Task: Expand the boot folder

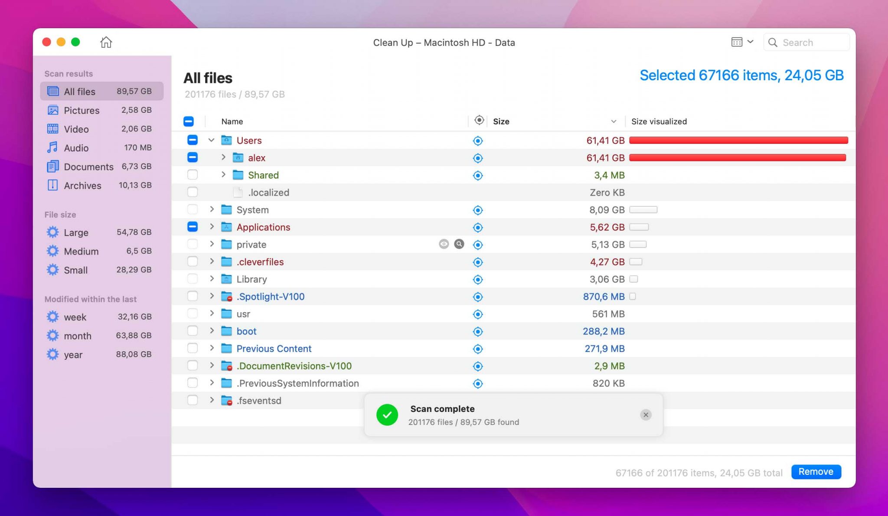Action: [212, 330]
